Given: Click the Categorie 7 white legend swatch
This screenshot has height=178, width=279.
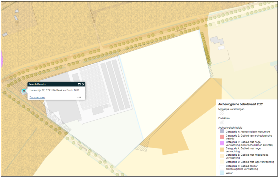Looking at the screenshot, I should pyautogui.click(x=222, y=167).
